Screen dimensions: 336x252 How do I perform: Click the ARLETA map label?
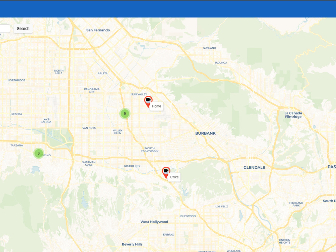click(x=102, y=73)
